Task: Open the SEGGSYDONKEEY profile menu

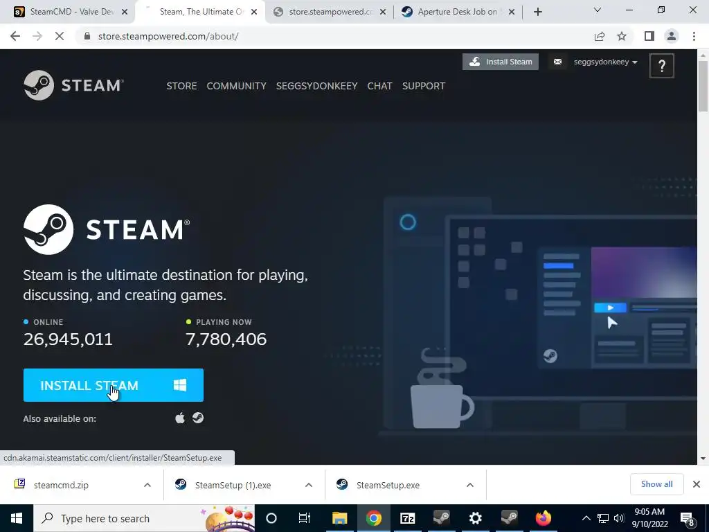Action: pos(316,86)
